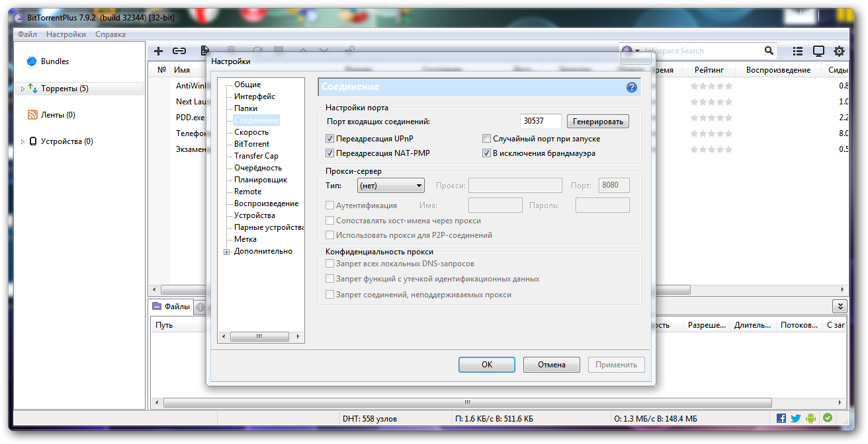
Task: Click the Android icon in status bar
Action: [x=811, y=418]
